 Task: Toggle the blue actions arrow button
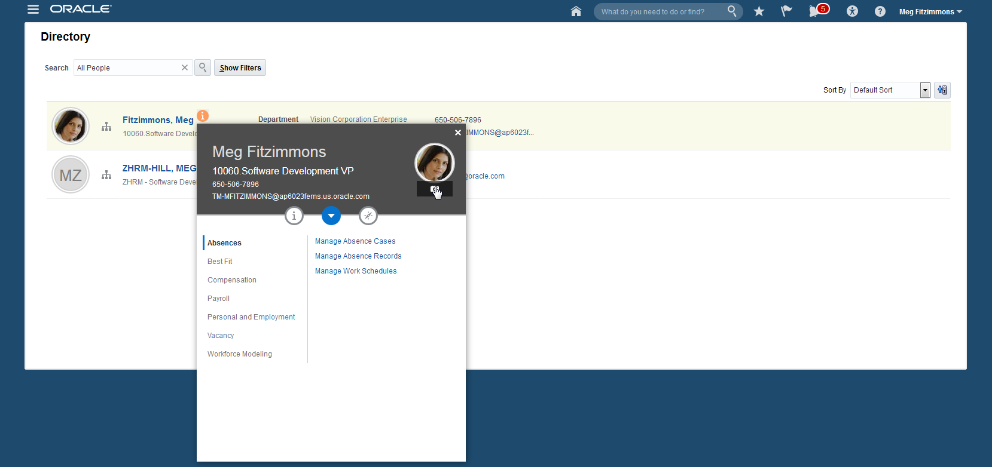[x=331, y=216]
